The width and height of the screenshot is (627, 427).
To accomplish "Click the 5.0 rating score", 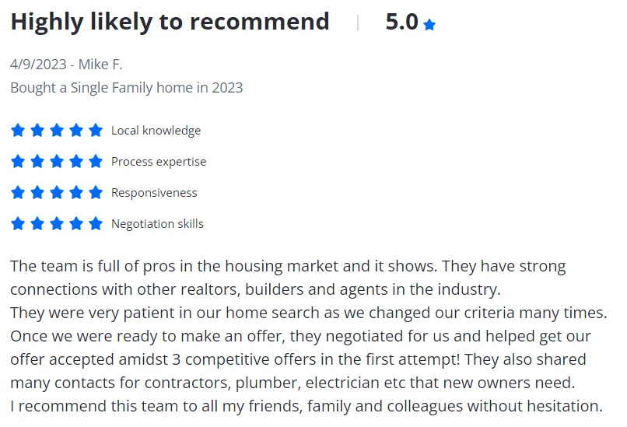I will [402, 22].
